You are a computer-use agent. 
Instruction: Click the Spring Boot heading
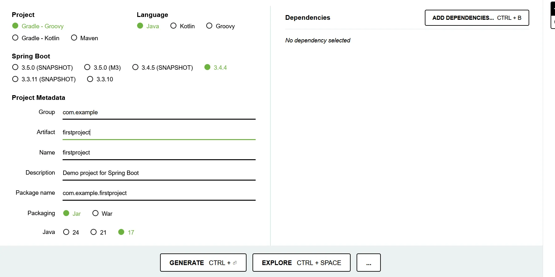click(31, 56)
